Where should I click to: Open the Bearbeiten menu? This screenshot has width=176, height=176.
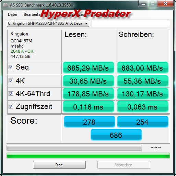(x=32, y=14)
